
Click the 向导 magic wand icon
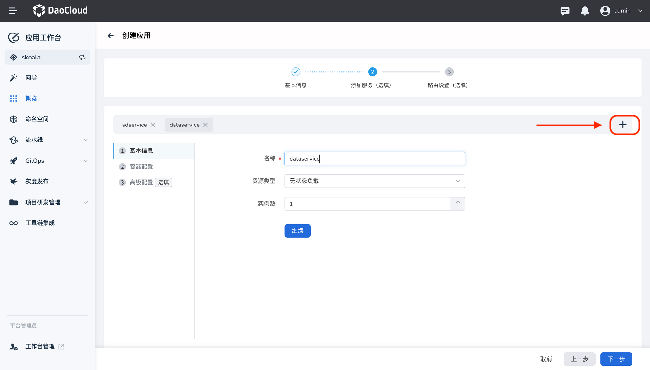coord(13,78)
